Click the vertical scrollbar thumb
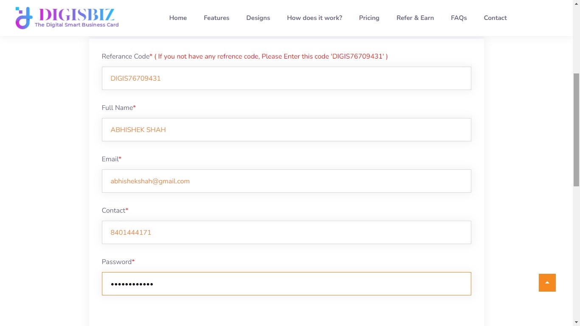The height and width of the screenshot is (326, 580). (576, 129)
